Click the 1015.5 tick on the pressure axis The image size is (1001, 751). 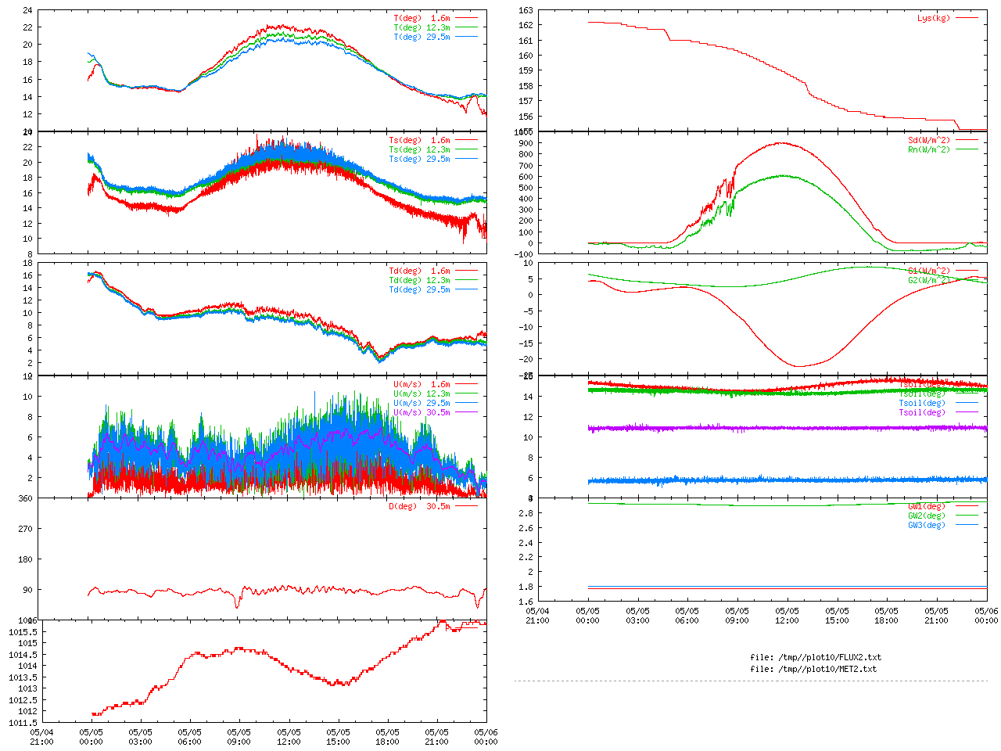pos(23,631)
